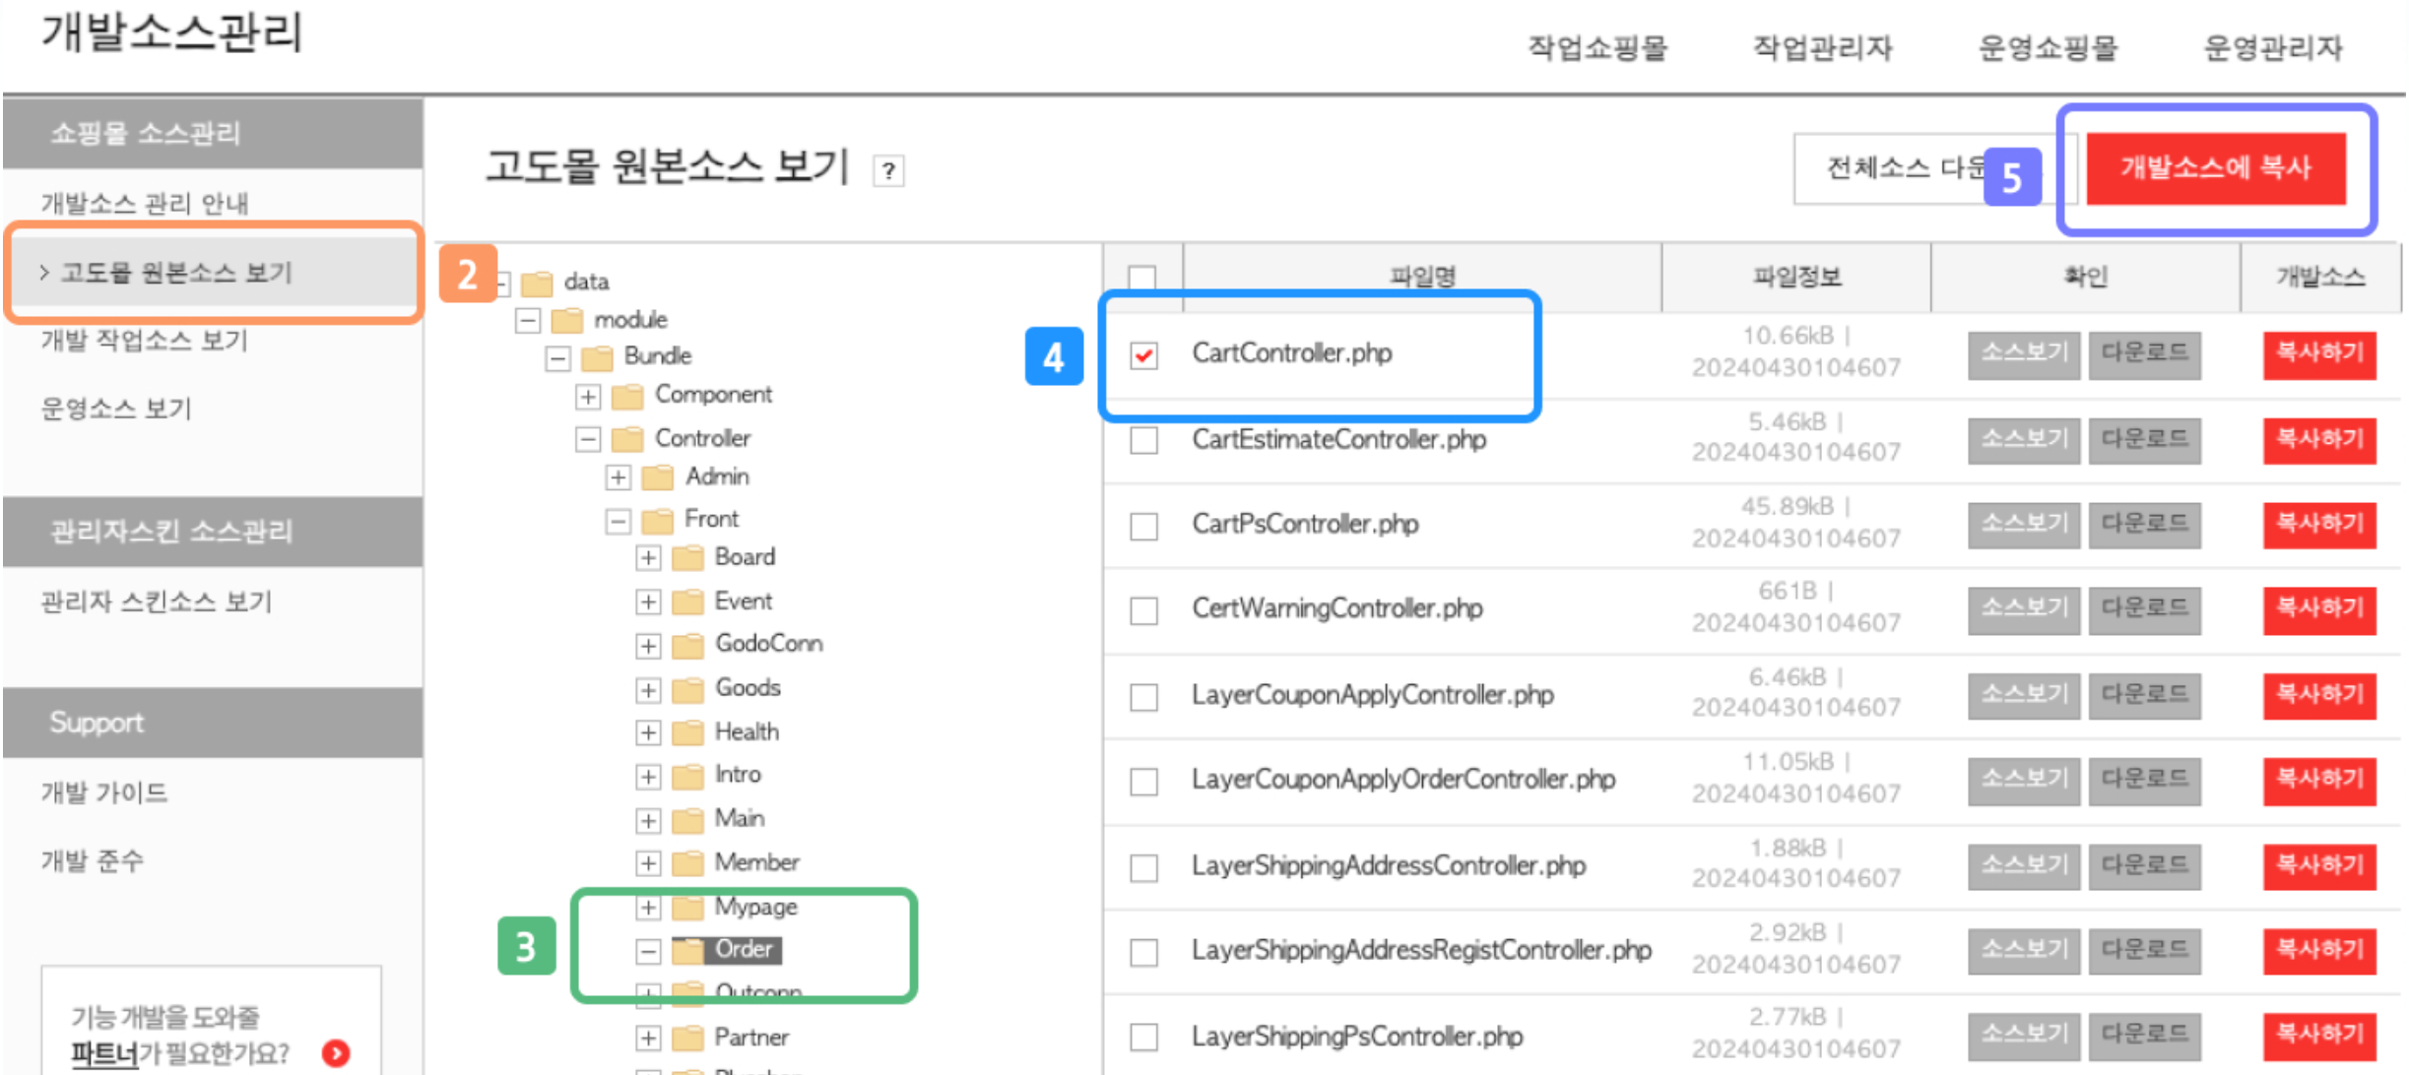Expand the Board folder node

(x=647, y=558)
